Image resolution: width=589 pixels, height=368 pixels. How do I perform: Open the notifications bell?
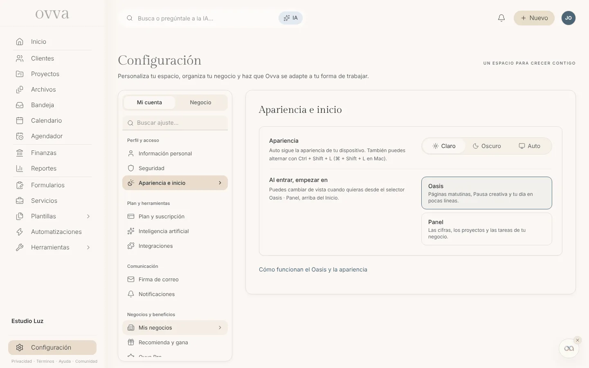click(x=501, y=18)
